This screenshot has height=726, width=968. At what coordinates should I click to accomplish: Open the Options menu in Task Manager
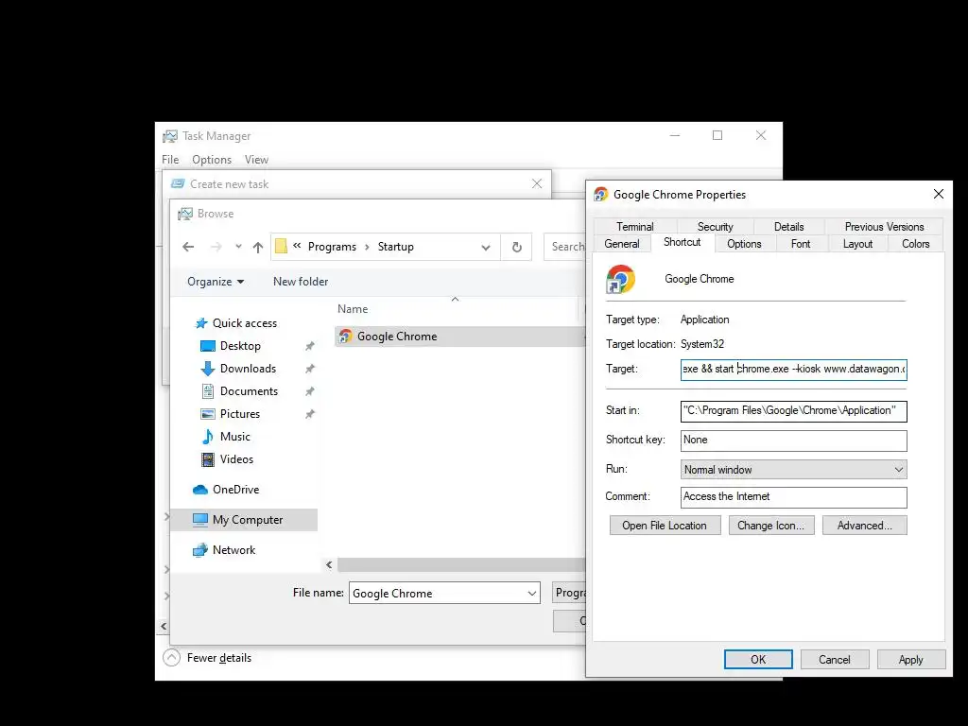coord(212,160)
